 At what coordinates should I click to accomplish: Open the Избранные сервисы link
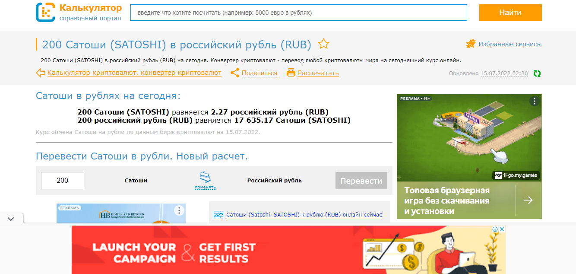point(511,44)
